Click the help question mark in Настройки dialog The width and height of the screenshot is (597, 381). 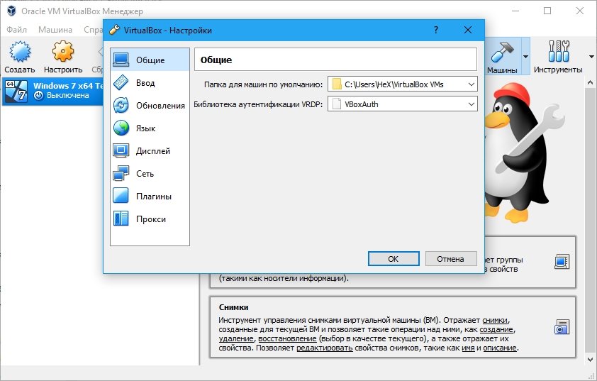point(436,30)
